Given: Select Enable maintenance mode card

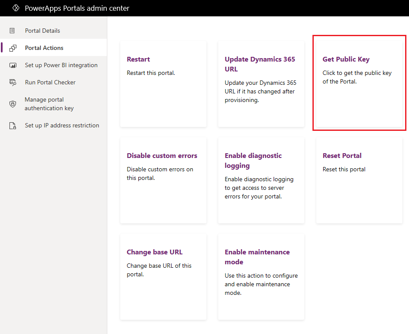Looking at the screenshot, I should pyautogui.click(x=261, y=277).
